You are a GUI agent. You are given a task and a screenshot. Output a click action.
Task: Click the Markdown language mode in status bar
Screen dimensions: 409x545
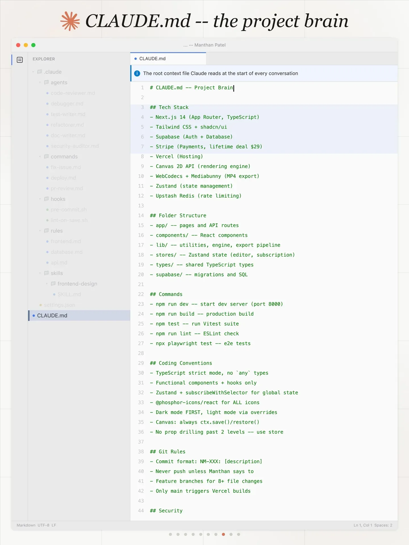click(26, 525)
